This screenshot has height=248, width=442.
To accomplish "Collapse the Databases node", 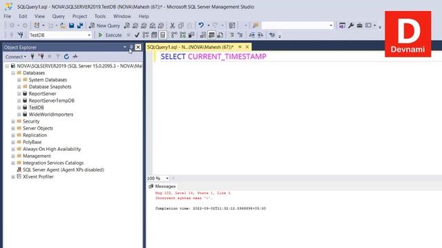I will point(13,73).
